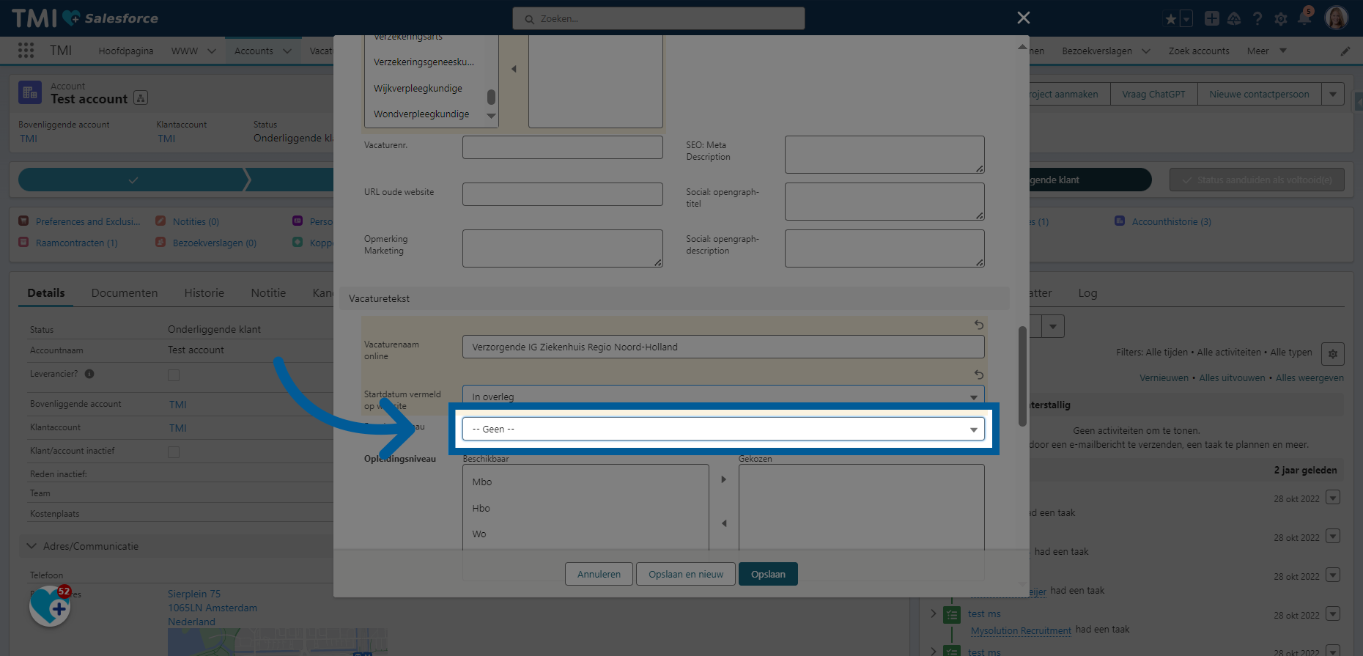Click the Opslaan button

click(x=768, y=574)
